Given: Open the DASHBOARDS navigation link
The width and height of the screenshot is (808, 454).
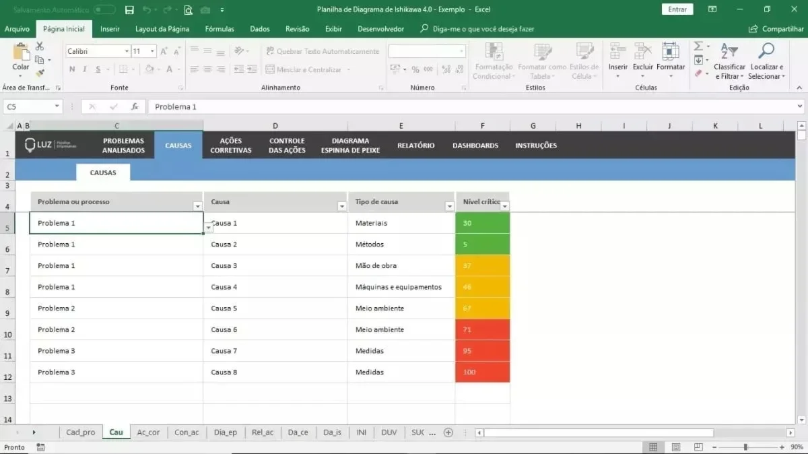Looking at the screenshot, I should [475, 145].
